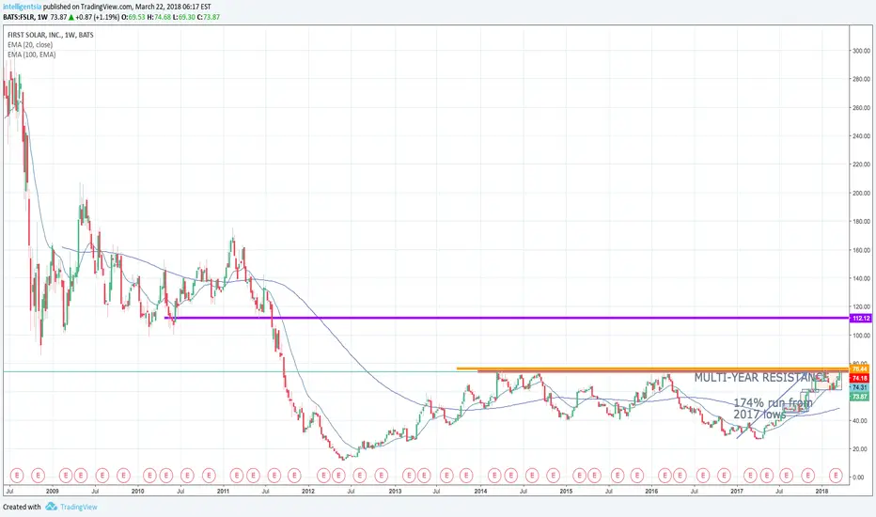Click the 260.00 price axis value
876x517 pixels.
[x=861, y=108]
